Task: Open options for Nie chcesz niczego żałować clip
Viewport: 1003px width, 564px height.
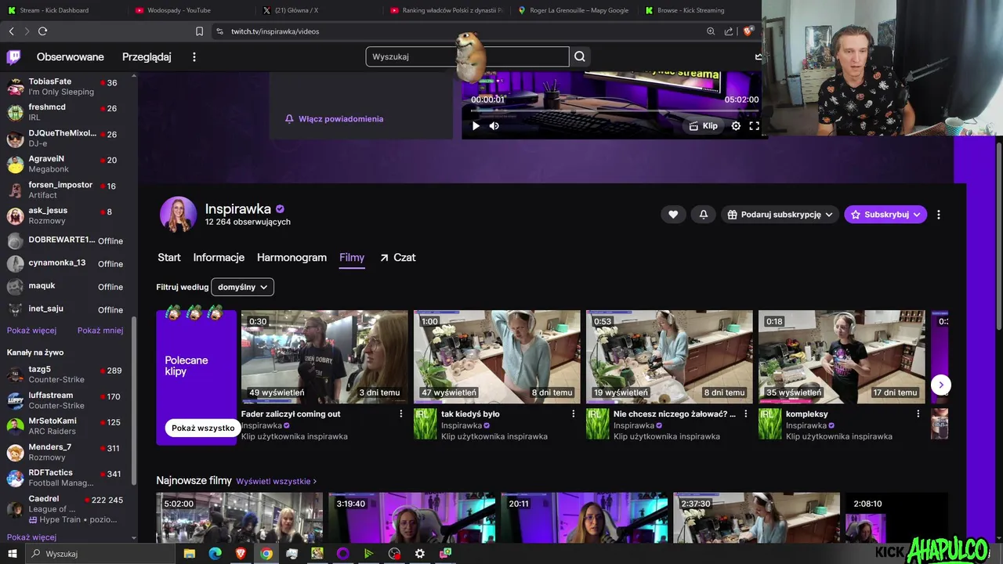Action: (x=745, y=414)
